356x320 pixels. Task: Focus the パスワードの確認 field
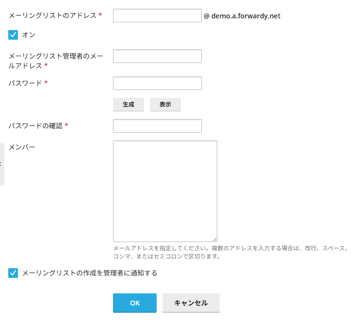pos(157,126)
